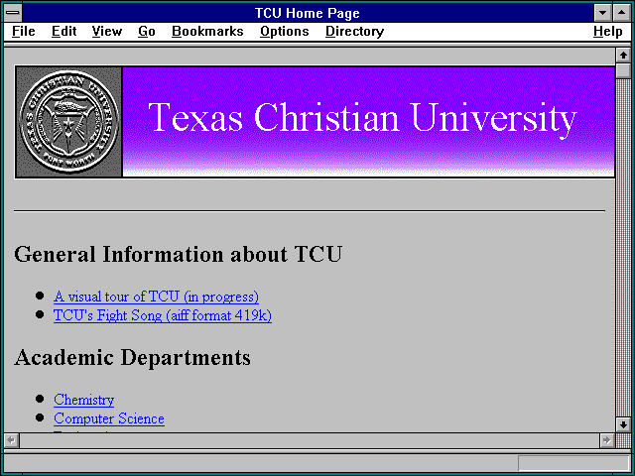
Task: Click the horizontal scrollbar left arrow
Action: (11, 440)
